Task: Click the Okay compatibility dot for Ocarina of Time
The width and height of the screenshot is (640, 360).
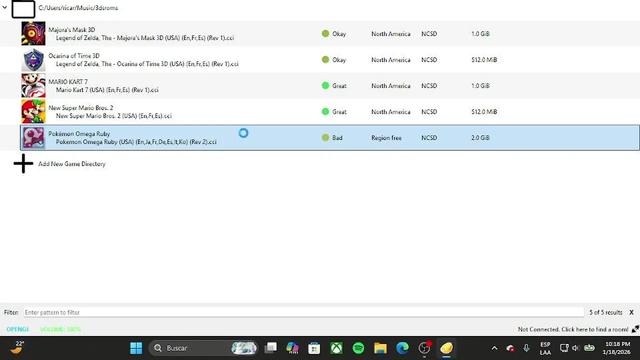Action: click(325, 59)
